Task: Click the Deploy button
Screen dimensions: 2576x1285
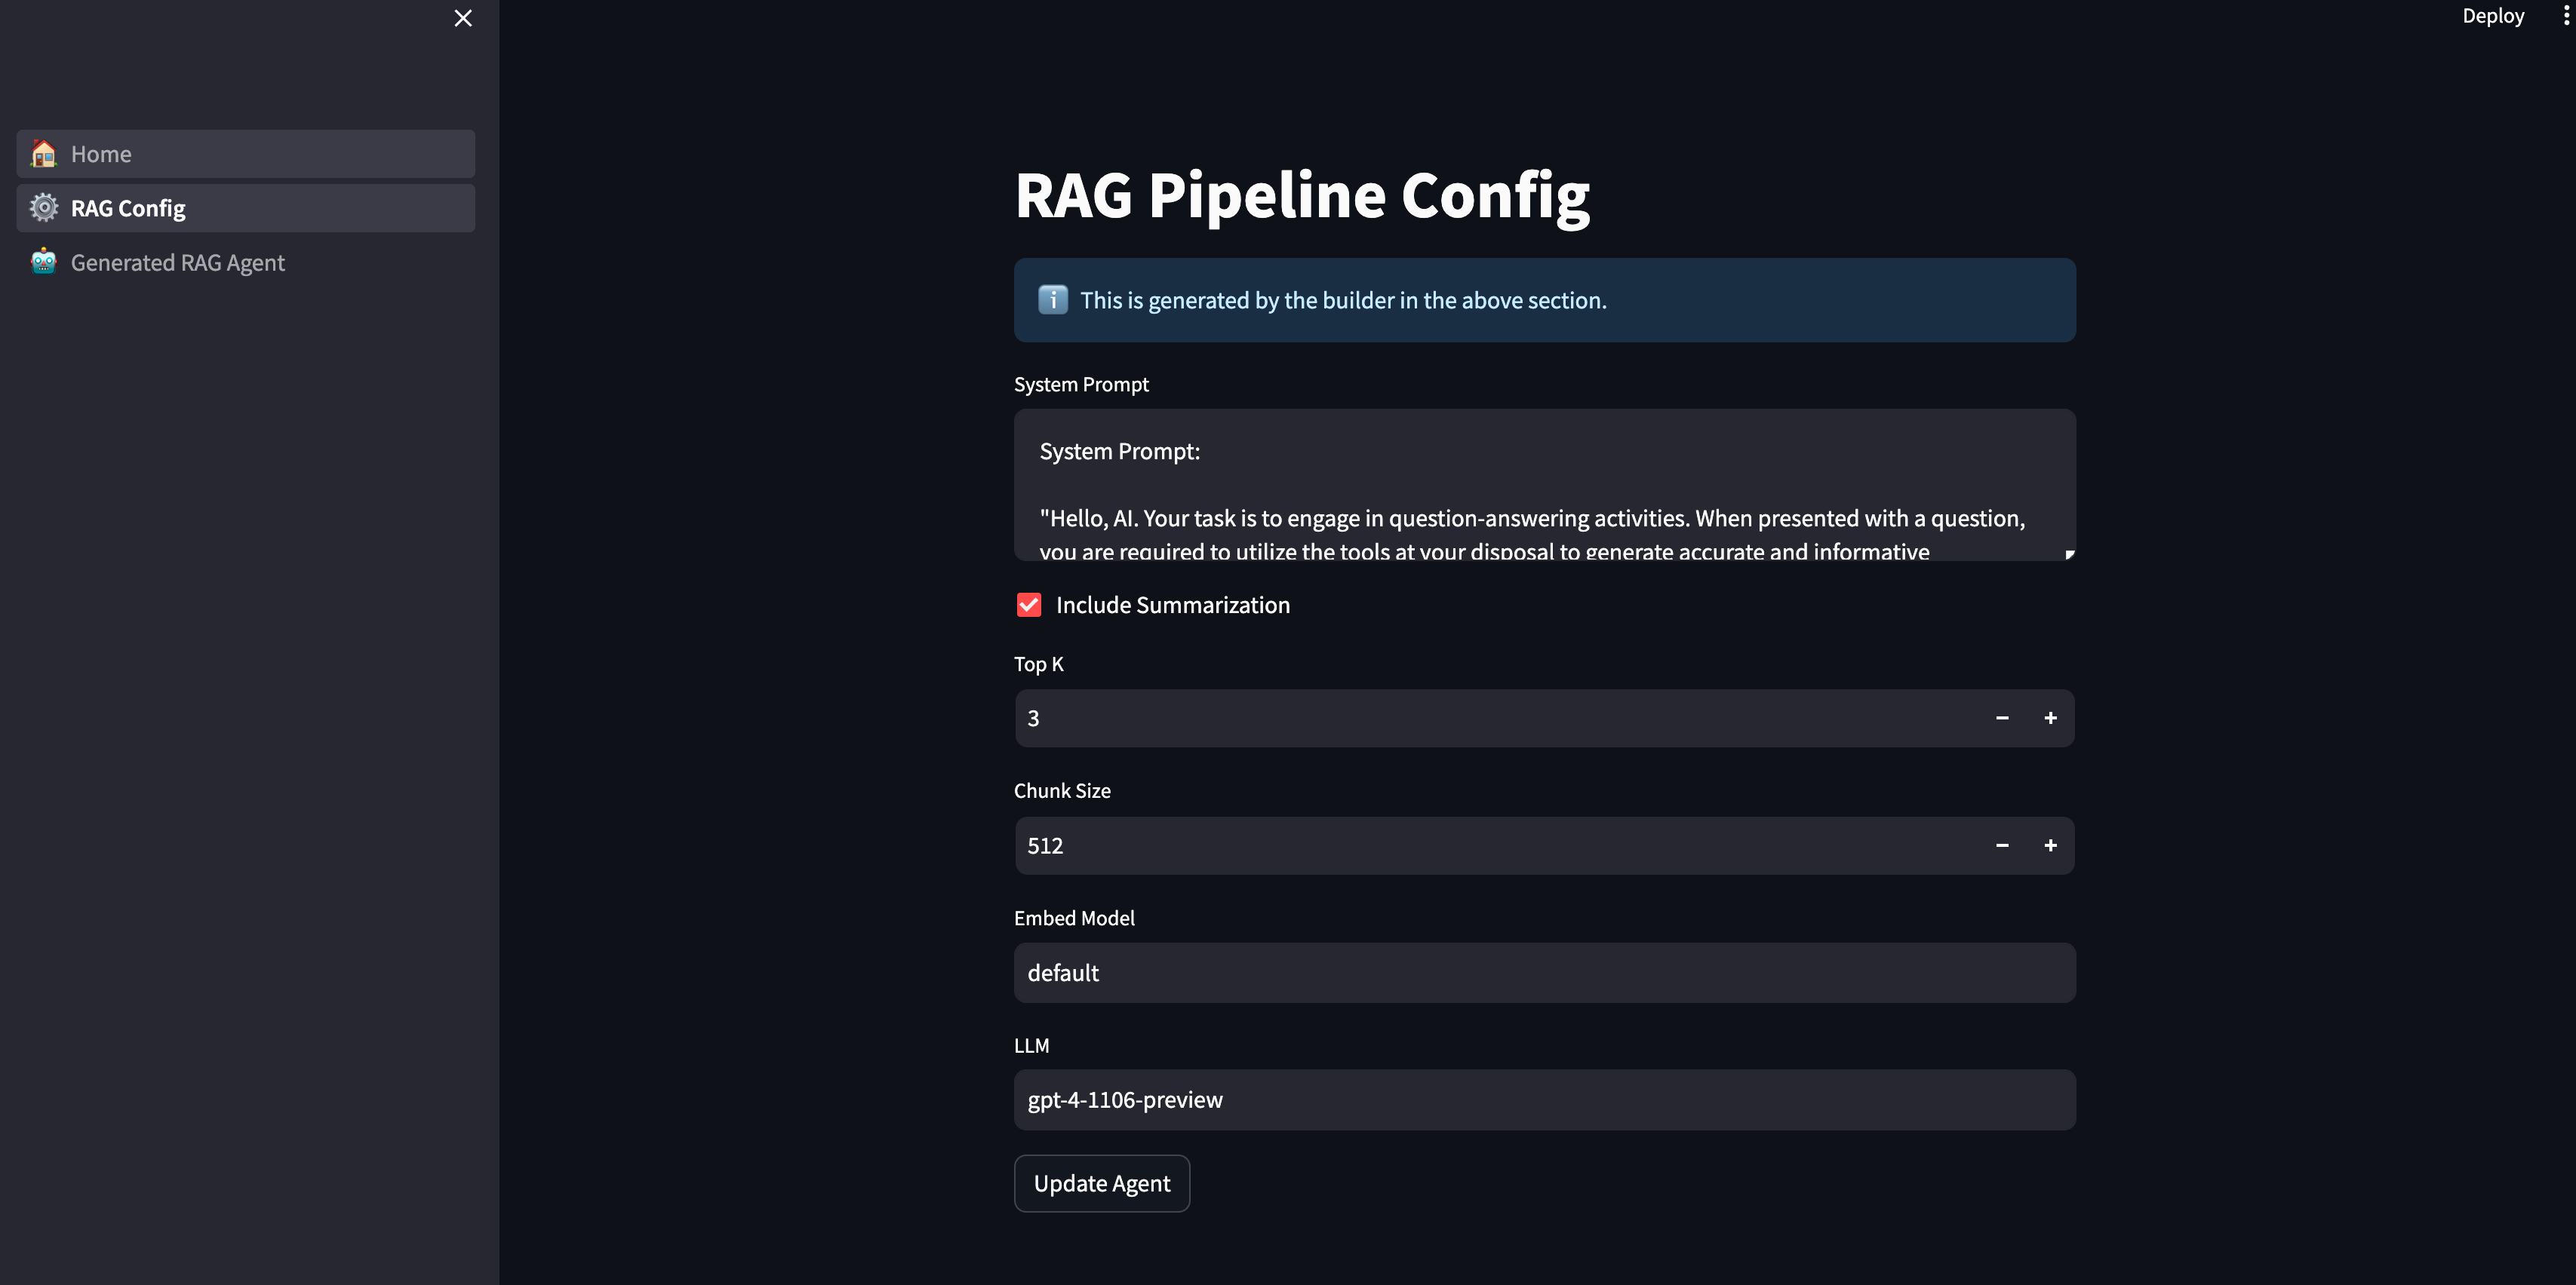Action: pyautogui.click(x=2492, y=16)
